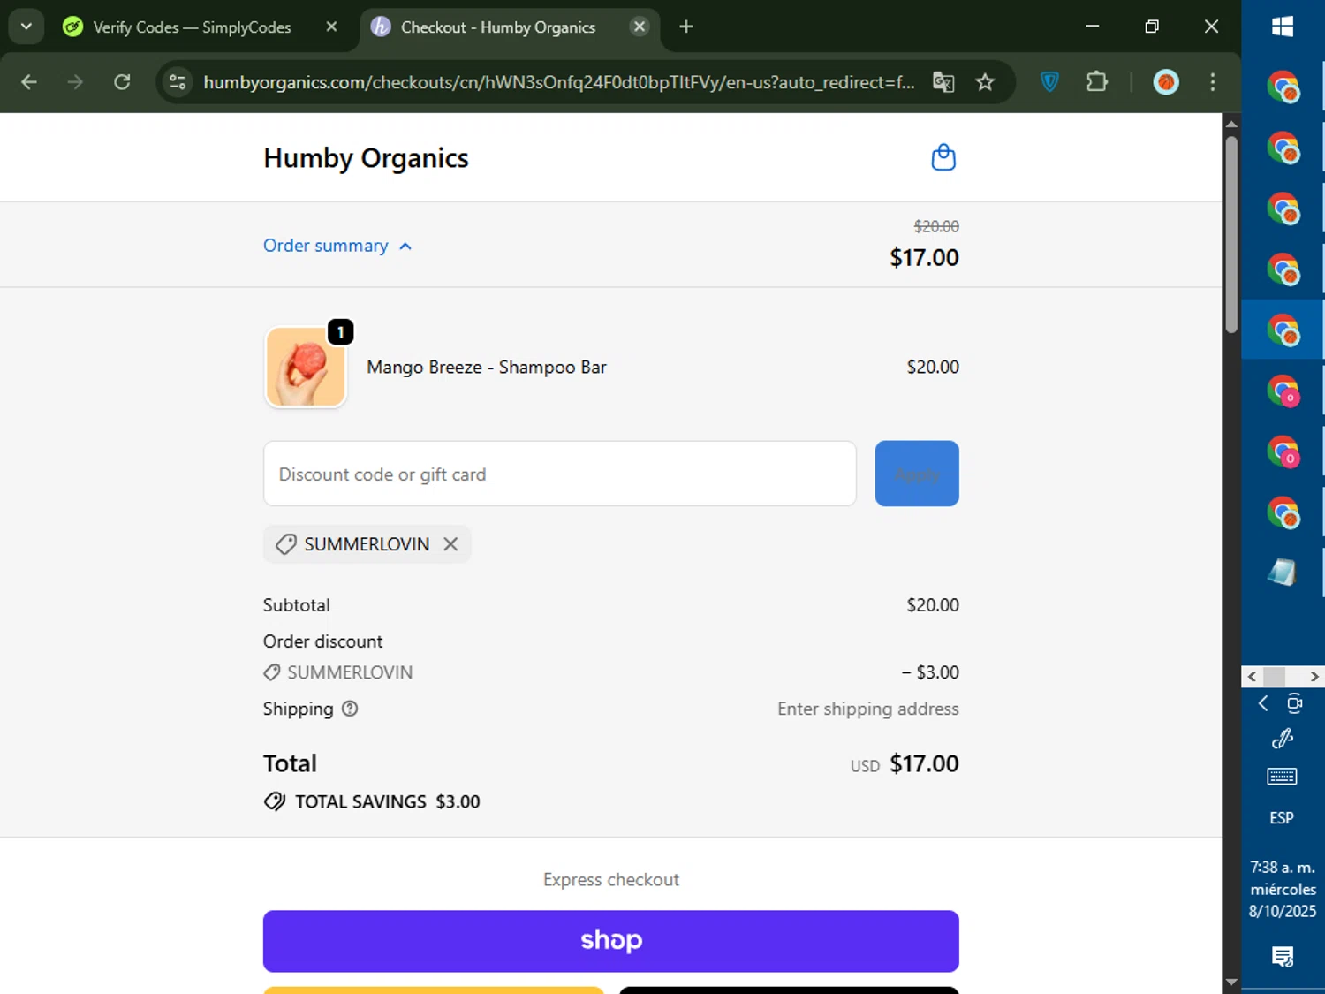Close the Verify Codes SimplyCodes tab

pos(331,27)
